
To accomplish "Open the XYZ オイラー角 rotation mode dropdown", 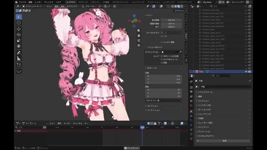I will tap(164, 100).
